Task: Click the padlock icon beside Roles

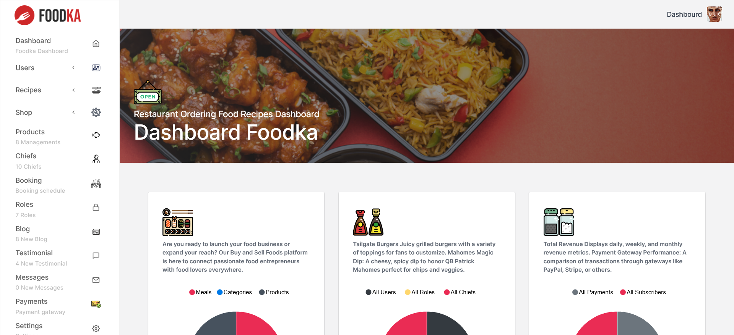Action: [x=96, y=208]
